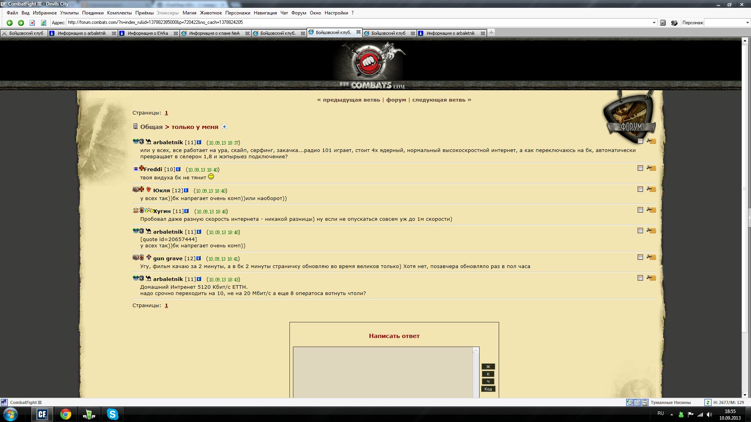Screen dimensions: 751x422
Task: Open page 1 link below the posts
Action: click(x=166, y=305)
